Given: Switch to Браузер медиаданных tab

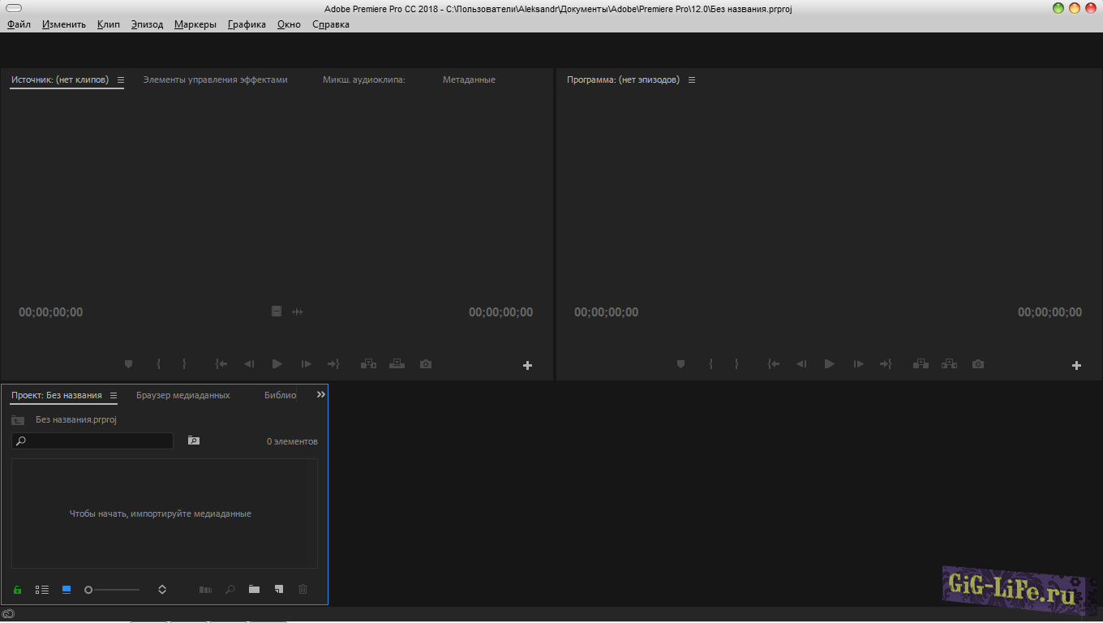Looking at the screenshot, I should click(182, 396).
